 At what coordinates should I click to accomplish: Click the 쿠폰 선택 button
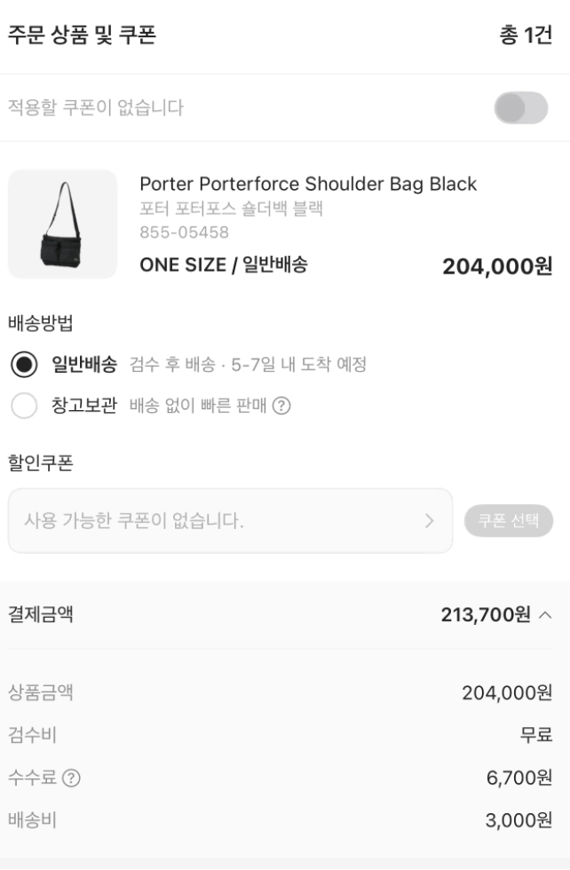point(509,520)
